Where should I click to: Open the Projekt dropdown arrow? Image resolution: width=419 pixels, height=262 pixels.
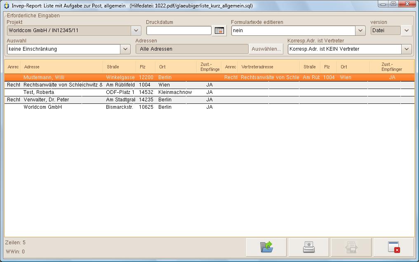coord(136,30)
